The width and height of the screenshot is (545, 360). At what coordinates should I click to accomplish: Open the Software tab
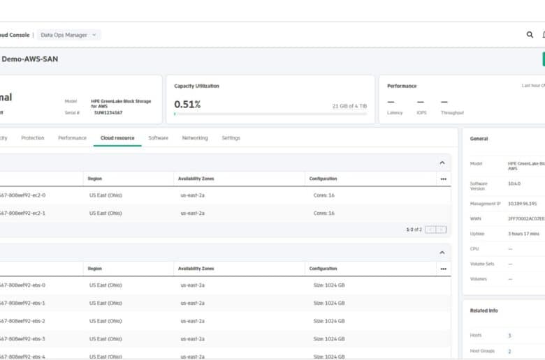(158, 138)
